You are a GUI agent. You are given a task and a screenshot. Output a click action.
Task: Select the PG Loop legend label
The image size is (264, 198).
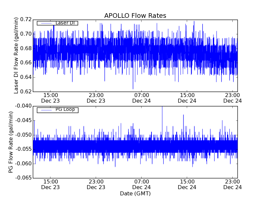pyautogui.click(x=65, y=110)
